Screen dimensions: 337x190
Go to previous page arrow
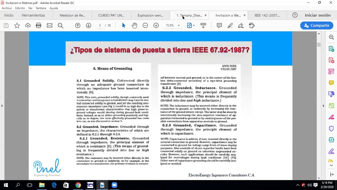click(78, 26)
